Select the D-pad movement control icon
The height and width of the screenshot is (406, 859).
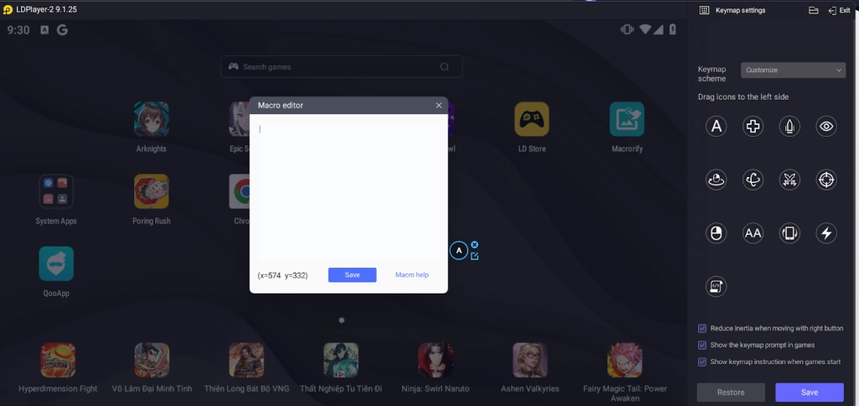752,127
